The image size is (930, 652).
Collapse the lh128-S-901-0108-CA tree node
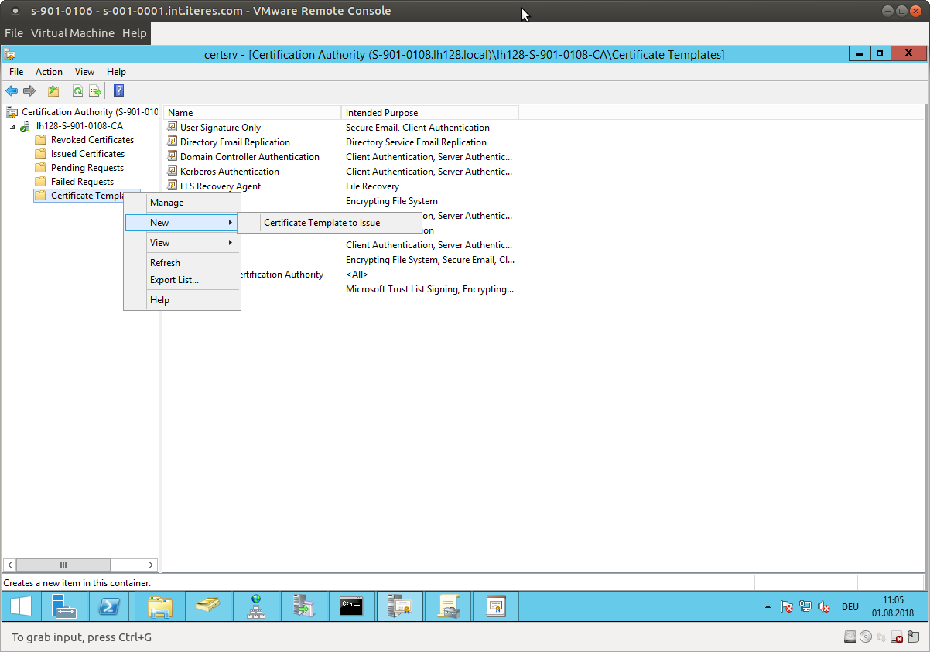click(x=12, y=126)
